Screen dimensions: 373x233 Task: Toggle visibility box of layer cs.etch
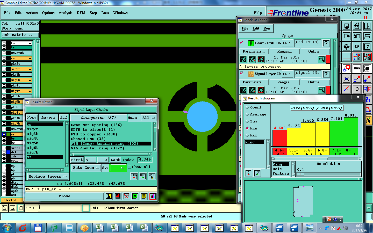[x=4, y=53]
